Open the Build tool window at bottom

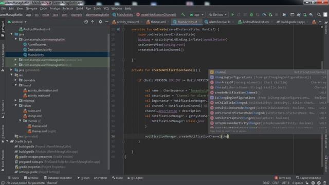click(x=117, y=178)
